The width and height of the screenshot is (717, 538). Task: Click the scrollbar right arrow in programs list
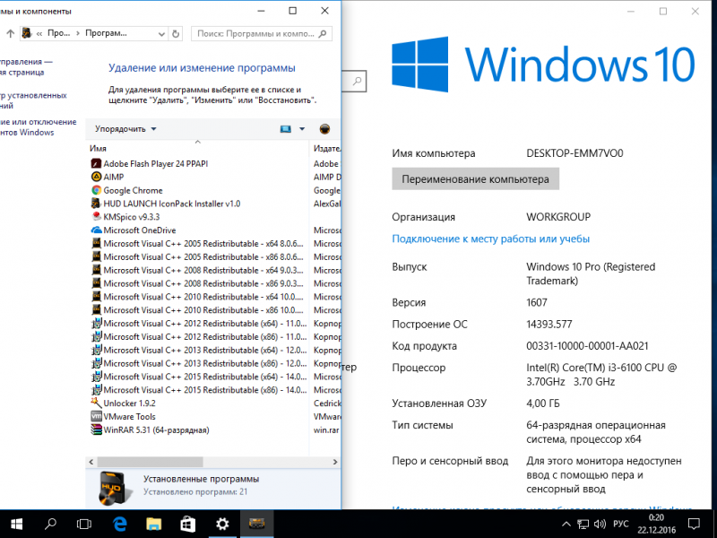(x=335, y=462)
